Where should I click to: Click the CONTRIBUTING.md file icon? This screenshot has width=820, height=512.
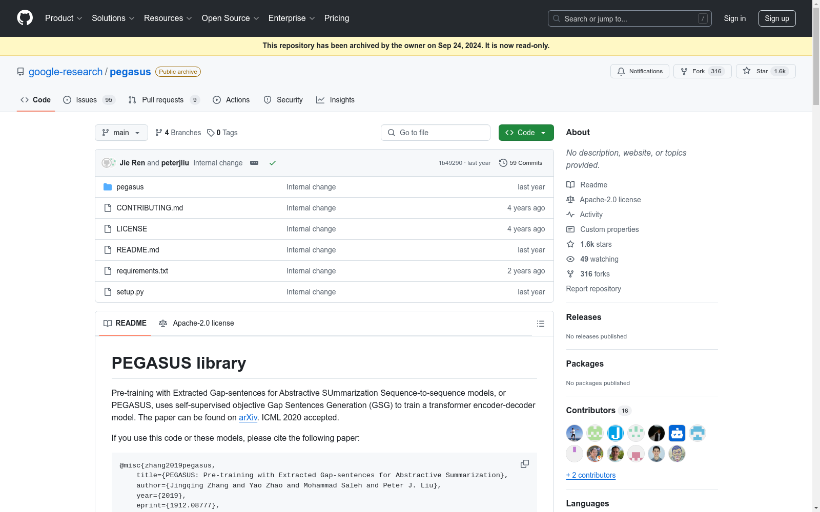click(x=108, y=208)
